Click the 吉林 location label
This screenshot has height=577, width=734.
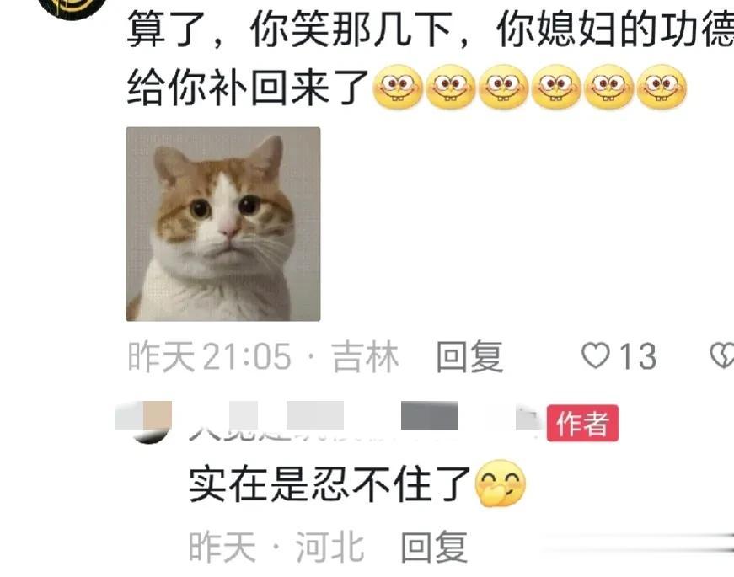click(x=366, y=356)
